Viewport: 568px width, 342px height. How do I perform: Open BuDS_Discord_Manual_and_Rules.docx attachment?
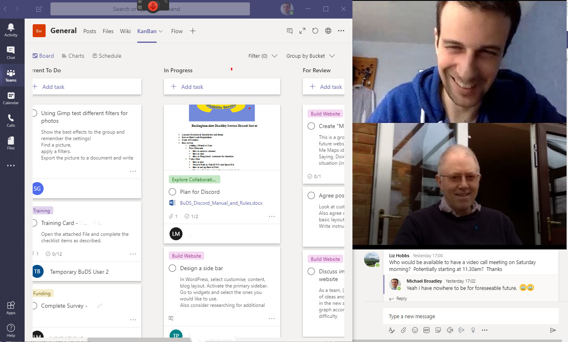point(221,203)
